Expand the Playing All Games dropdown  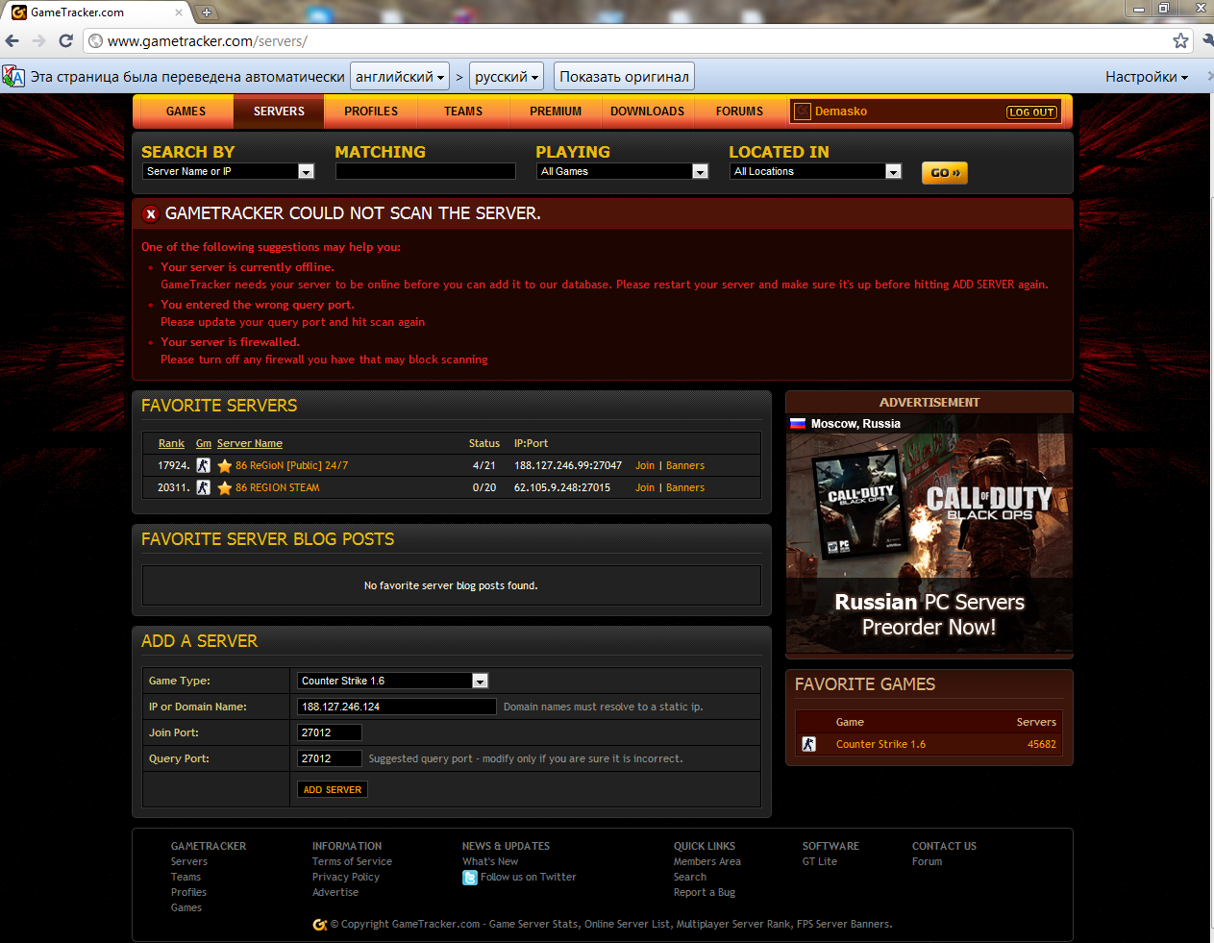pos(622,171)
